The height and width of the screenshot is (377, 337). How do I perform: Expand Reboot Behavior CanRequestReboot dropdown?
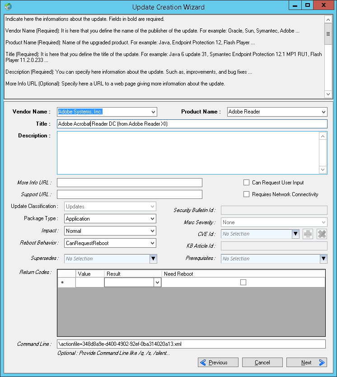click(152, 243)
